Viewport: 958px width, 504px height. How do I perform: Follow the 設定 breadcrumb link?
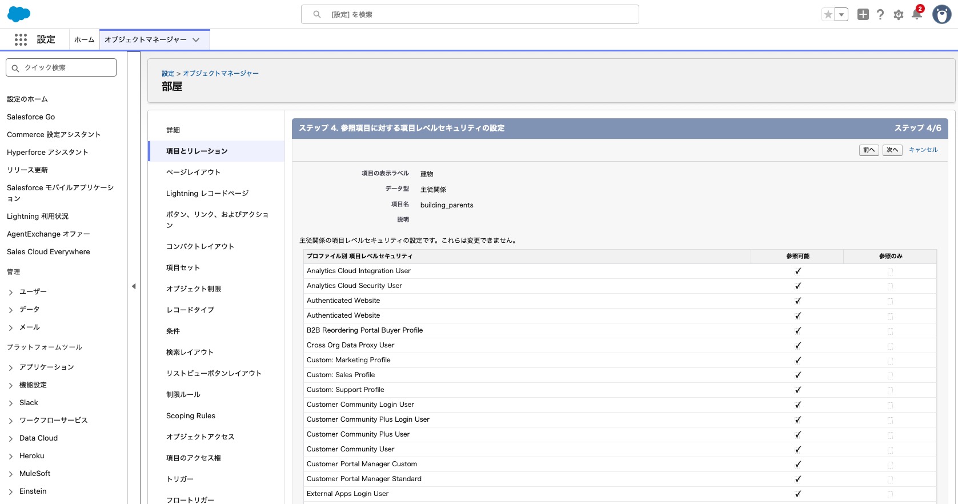[x=168, y=74]
